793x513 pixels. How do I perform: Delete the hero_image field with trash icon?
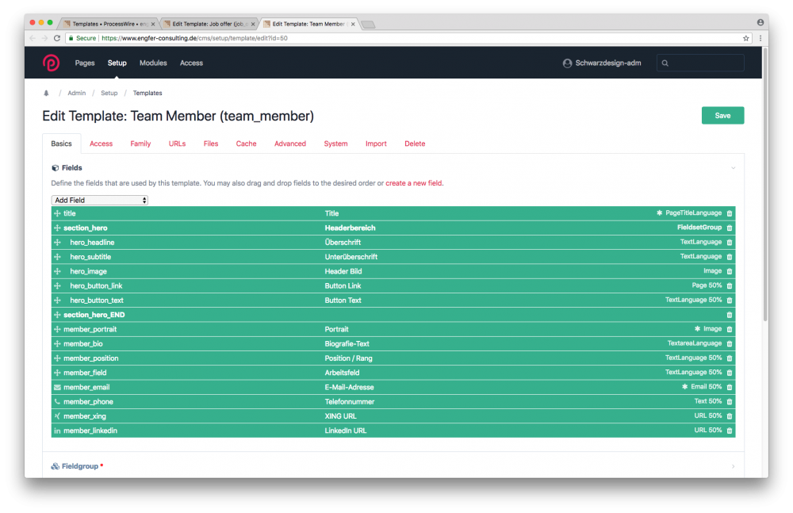coord(730,271)
